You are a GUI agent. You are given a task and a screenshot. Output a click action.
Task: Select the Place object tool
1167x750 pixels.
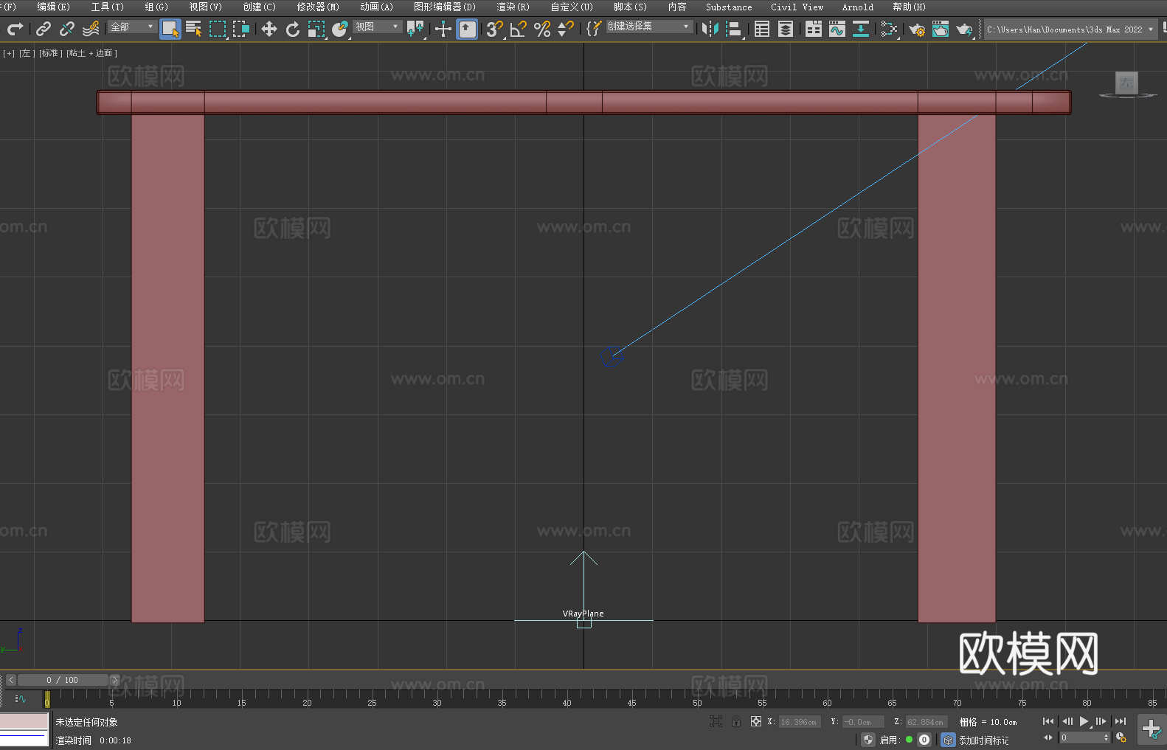pos(340,29)
